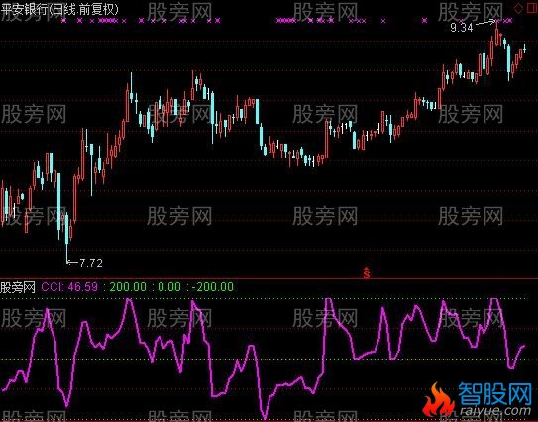The image size is (538, 422).
Task: Click the red square icon beside the diamond
Action: point(531,9)
